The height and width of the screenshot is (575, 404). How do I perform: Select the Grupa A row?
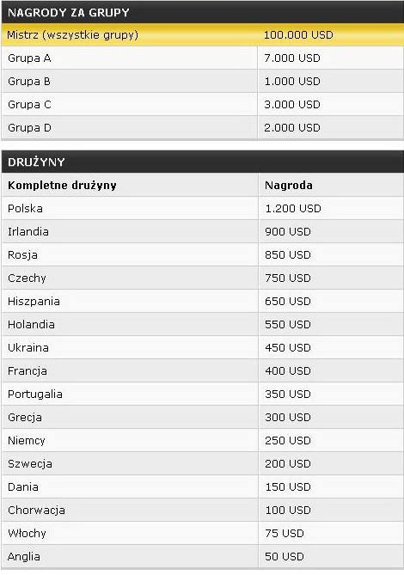(x=202, y=58)
